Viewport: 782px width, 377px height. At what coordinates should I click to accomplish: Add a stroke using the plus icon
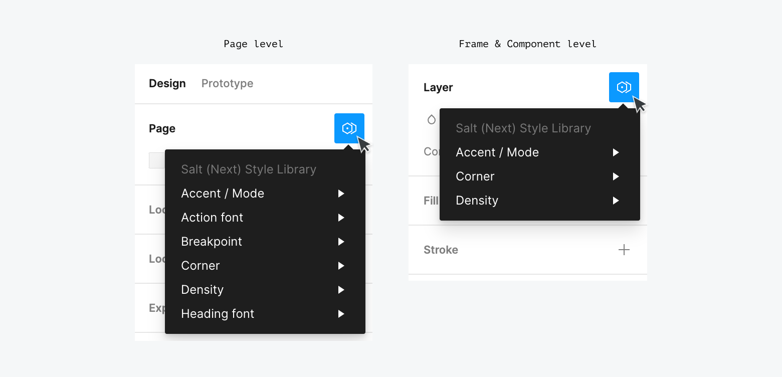click(x=624, y=250)
